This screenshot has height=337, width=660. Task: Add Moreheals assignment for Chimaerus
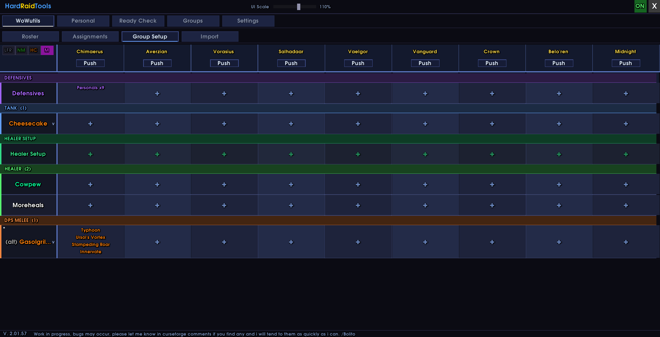click(x=90, y=205)
